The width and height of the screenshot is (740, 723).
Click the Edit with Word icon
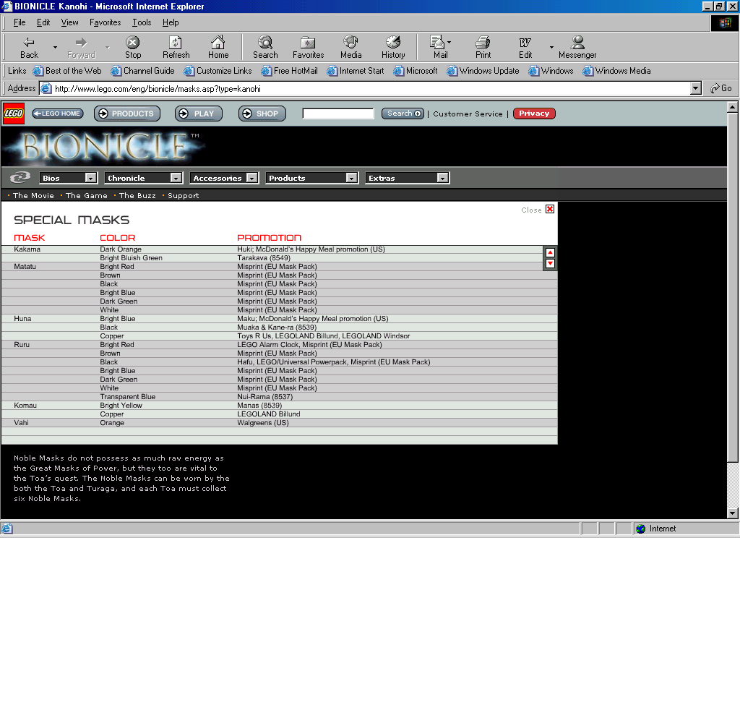(x=525, y=46)
